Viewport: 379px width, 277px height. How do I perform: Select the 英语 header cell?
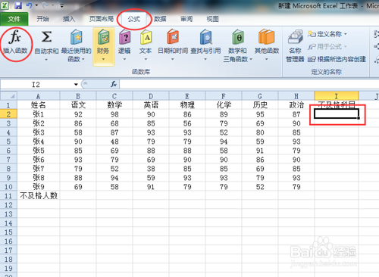151,105
